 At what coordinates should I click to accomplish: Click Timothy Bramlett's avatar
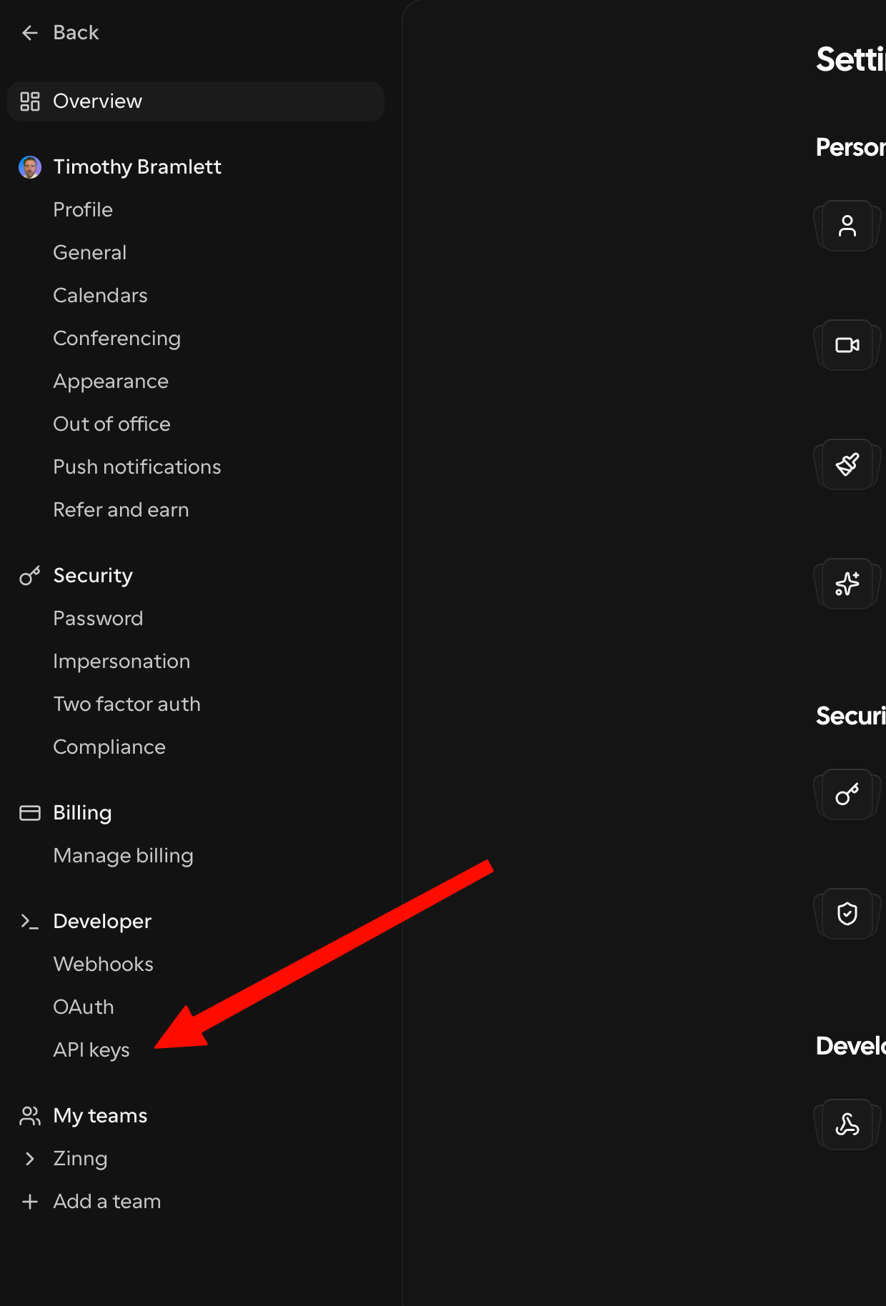[x=30, y=167]
